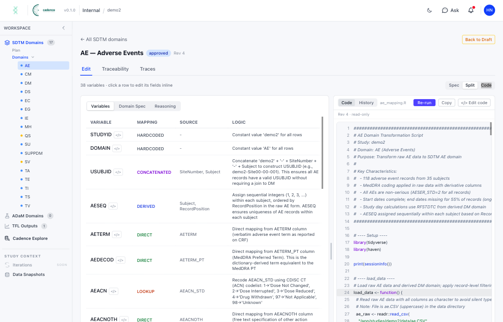
Task: Click Internal breadcrumb
Action: tap(91, 11)
